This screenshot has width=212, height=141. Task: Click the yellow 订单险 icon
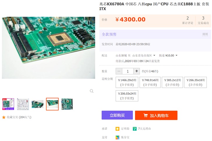[x=117, y=129]
